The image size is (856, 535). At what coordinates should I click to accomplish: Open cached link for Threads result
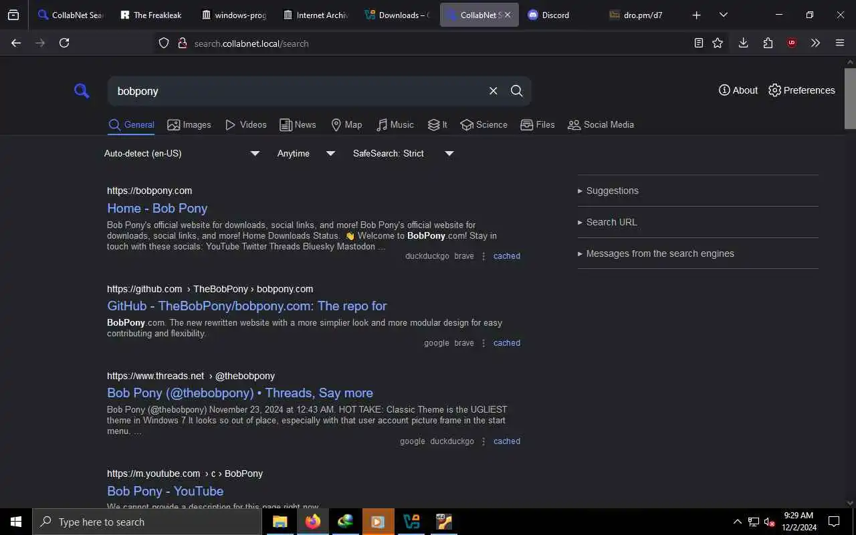pos(506,441)
